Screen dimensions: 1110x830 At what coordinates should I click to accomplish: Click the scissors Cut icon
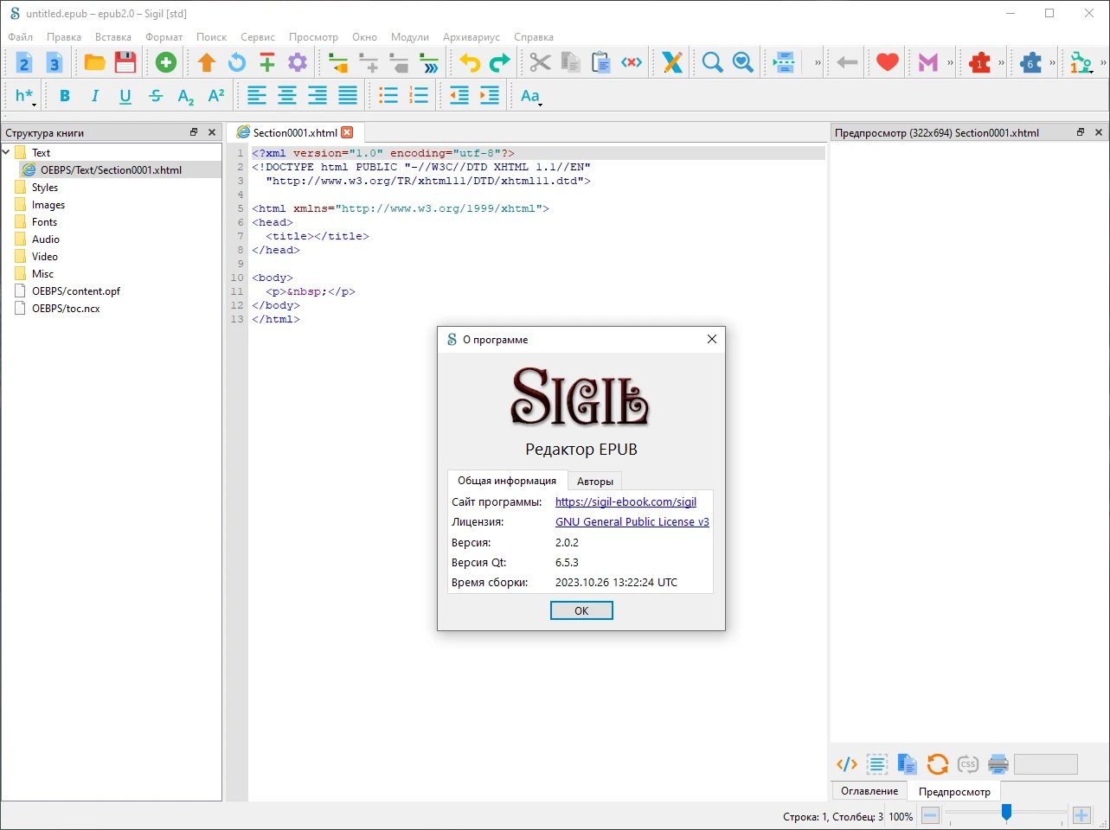point(540,62)
